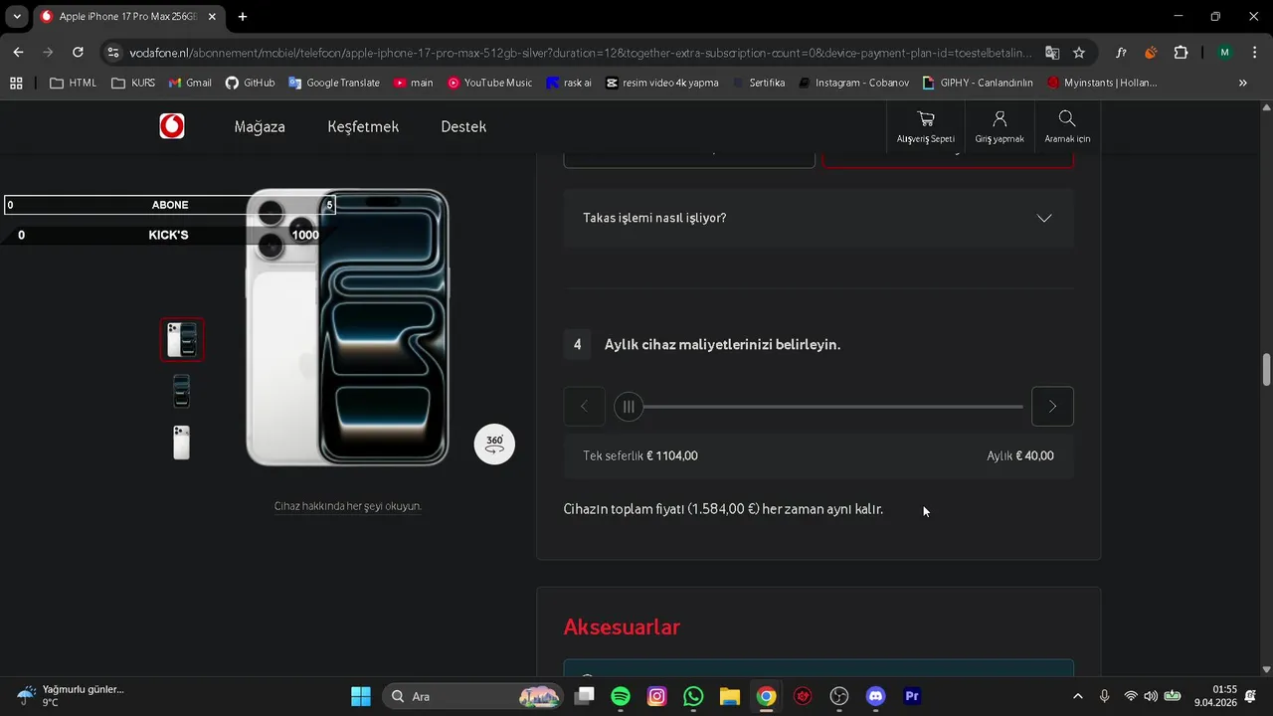1273x716 pixels.
Task: Open Instagram from the taskbar
Action: [x=656, y=696]
